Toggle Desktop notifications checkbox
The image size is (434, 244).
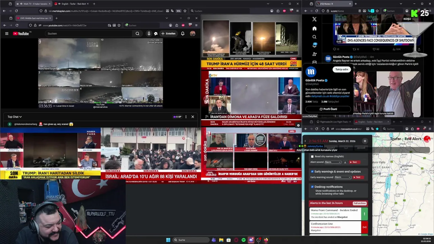(312, 187)
